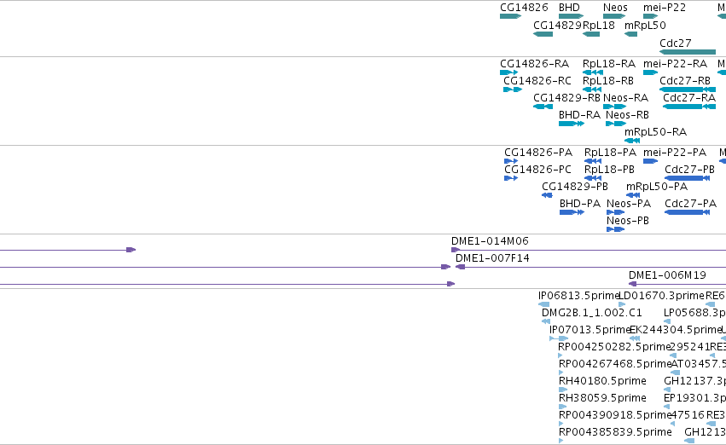The image size is (726, 445).
Task: Select transcript Cdc27-RA
Action: (x=689, y=107)
